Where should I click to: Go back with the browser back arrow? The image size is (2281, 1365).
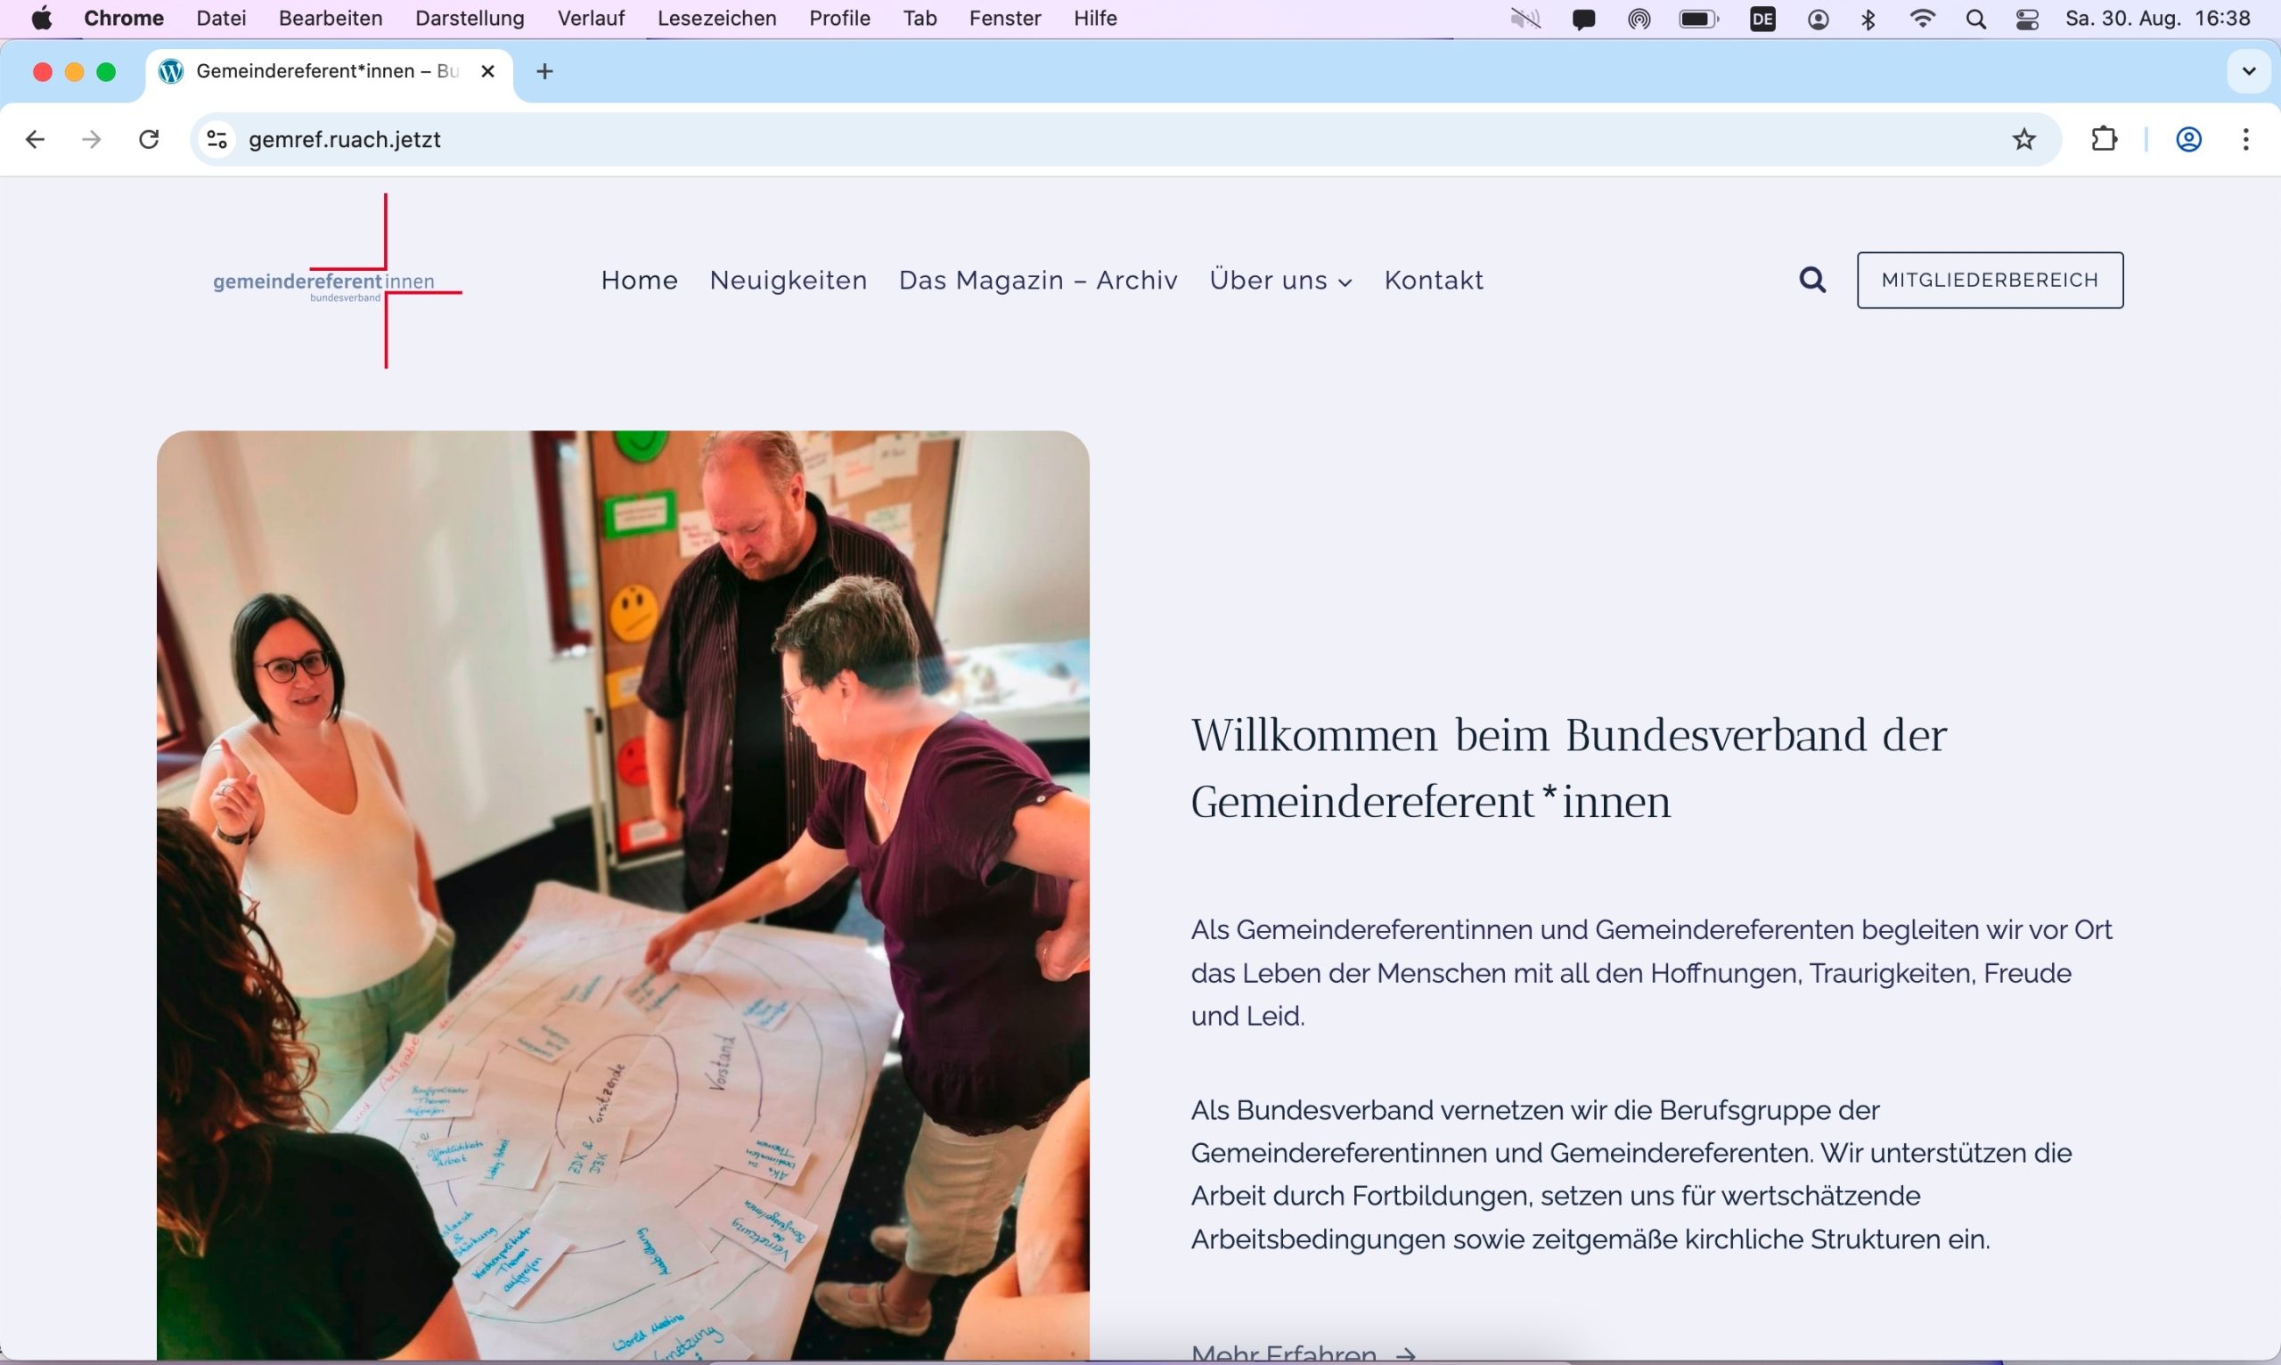(35, 139)
